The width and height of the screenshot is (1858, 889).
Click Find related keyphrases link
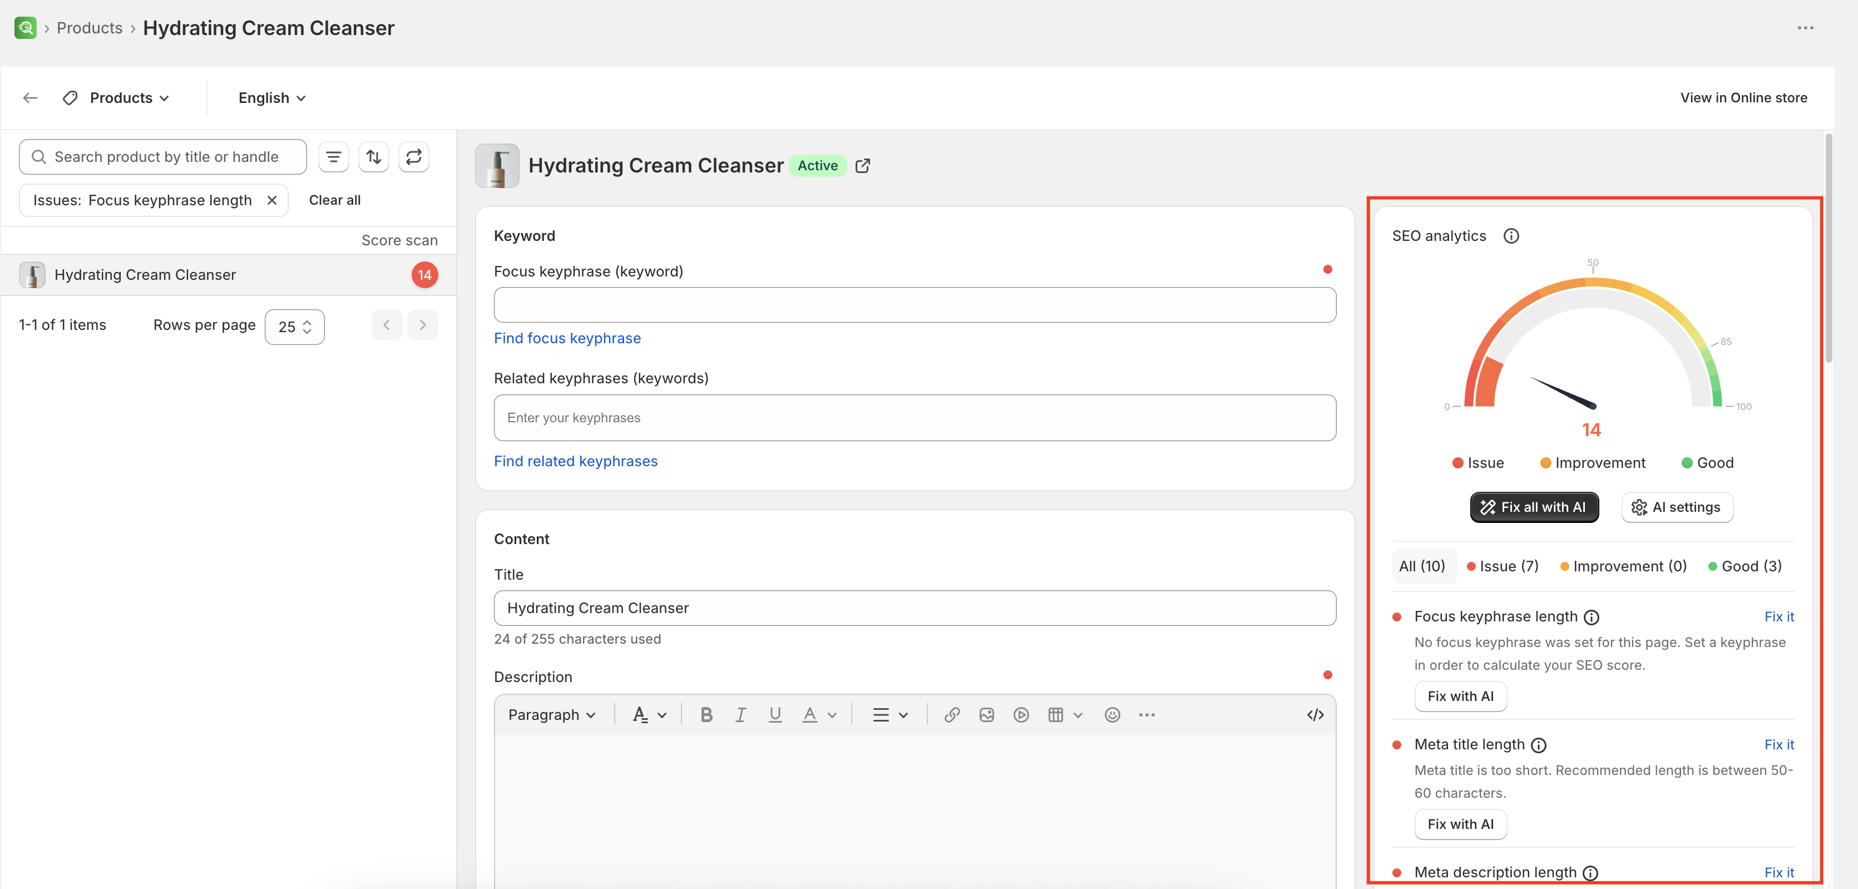coord(576,461)
